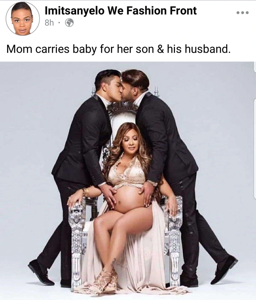Click the black shoe at far right
This screenshot has width=256, height=300.
coord(224,269)
